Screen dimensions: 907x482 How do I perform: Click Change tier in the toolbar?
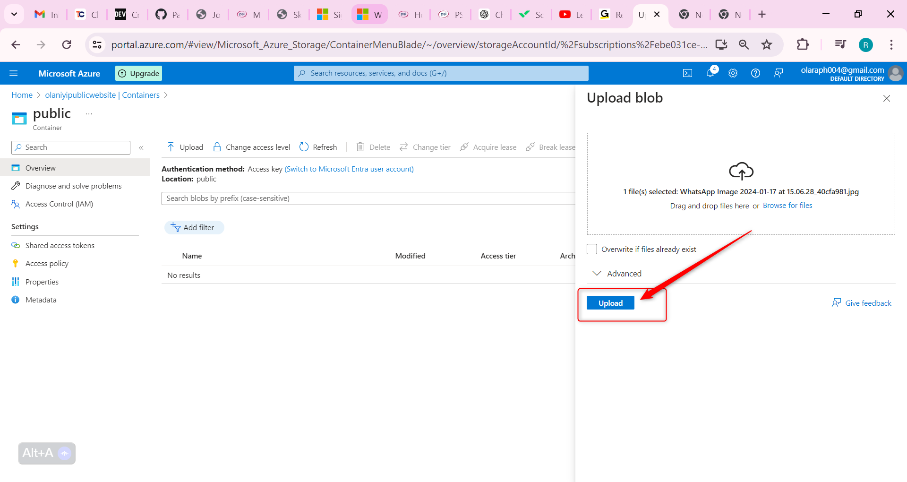point(425,147)
